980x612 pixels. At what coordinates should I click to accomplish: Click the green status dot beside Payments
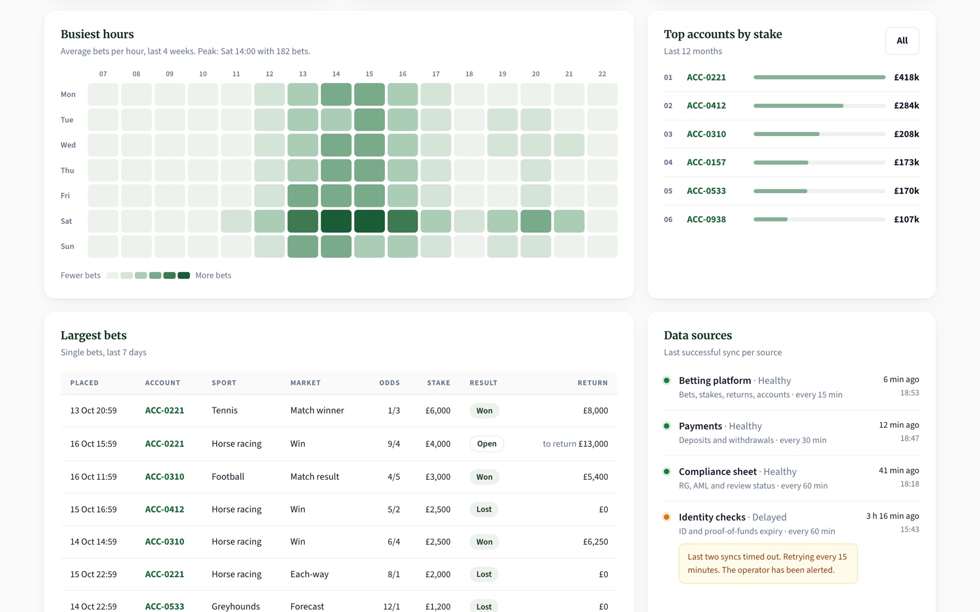tap(666, 426)
